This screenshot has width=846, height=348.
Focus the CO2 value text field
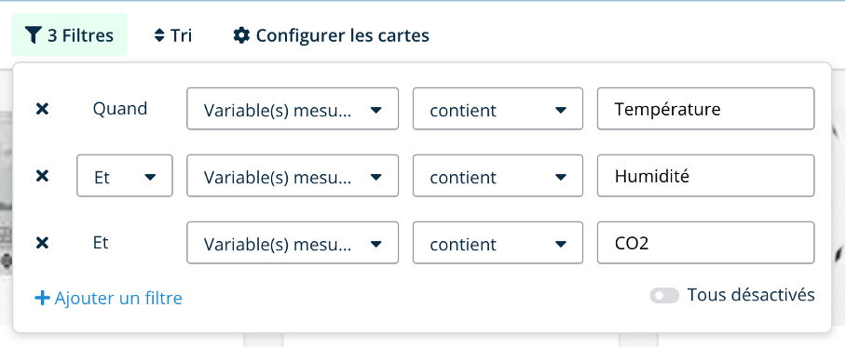705,243
